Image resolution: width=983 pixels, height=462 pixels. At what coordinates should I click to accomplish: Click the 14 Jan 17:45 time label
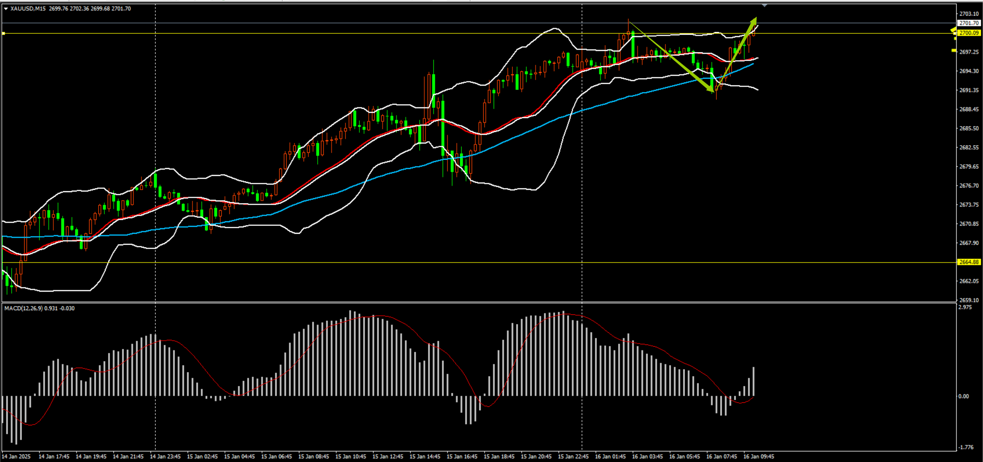54,456
